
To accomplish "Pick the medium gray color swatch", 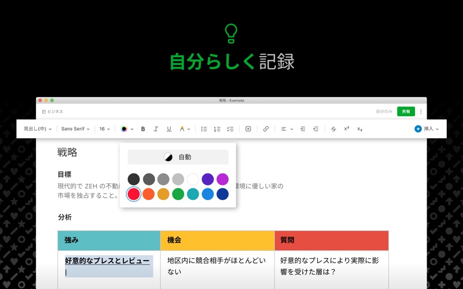I will click(x=163, y=179).
